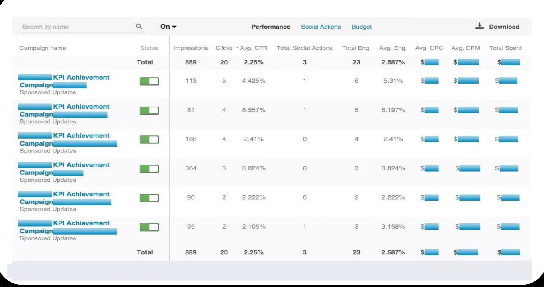Toggle status of campaign with 113 impressions

click(x=149, y=81)
